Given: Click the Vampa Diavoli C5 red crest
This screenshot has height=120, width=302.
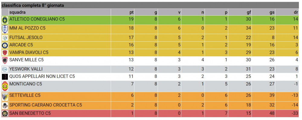Looking at the screenshot, I should tap(5, 53).
